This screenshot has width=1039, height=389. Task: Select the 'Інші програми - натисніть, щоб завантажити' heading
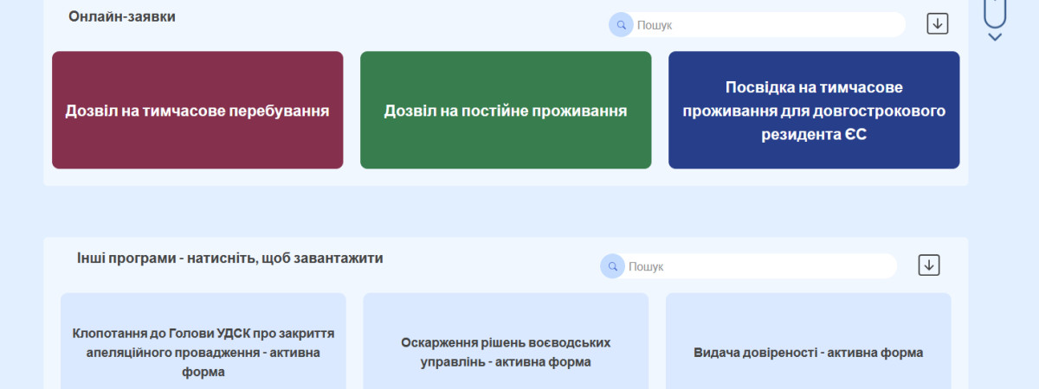(229, 258)
